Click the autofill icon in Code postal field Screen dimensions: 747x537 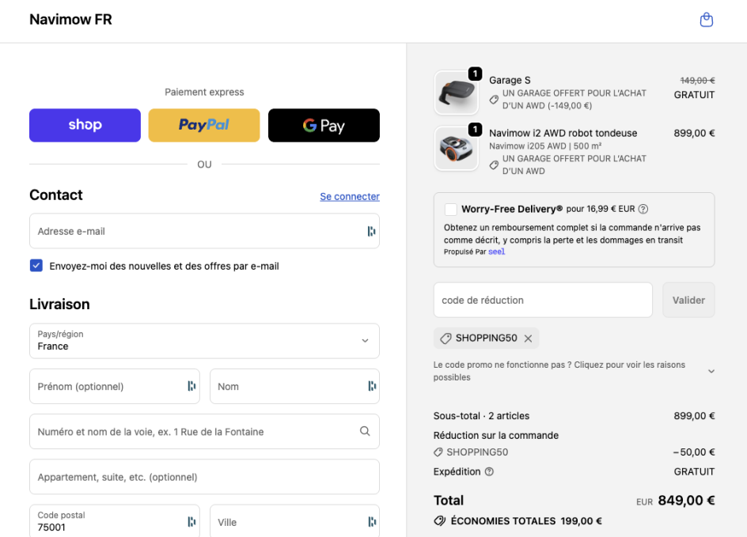point(191,522)
